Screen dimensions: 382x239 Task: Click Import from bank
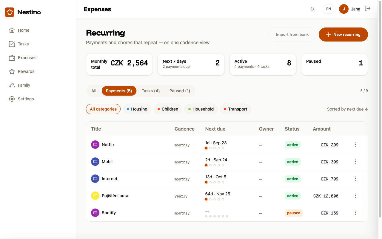click(292, 35)
